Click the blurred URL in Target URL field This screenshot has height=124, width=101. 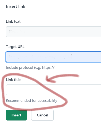tap(39, 57)
